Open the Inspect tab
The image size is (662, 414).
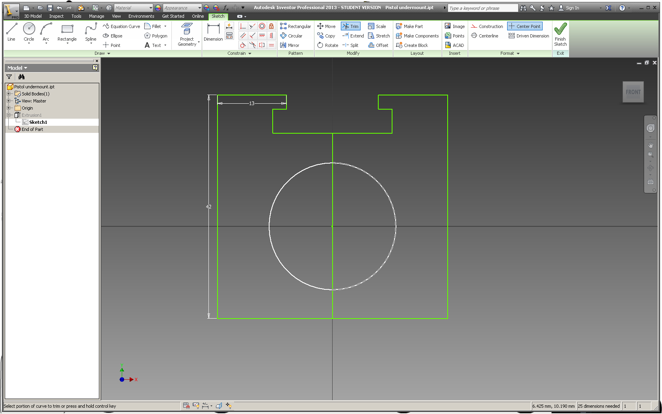[56, 16]
